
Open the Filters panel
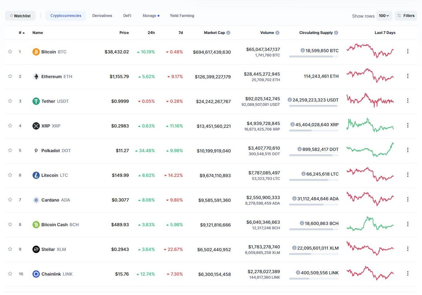(406, 15)
